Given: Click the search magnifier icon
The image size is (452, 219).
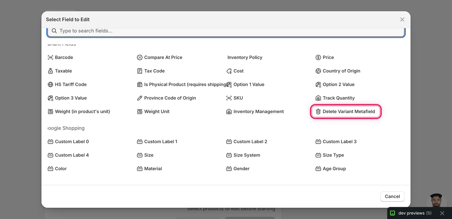Looking at the screenshot, I should [54, 31].
